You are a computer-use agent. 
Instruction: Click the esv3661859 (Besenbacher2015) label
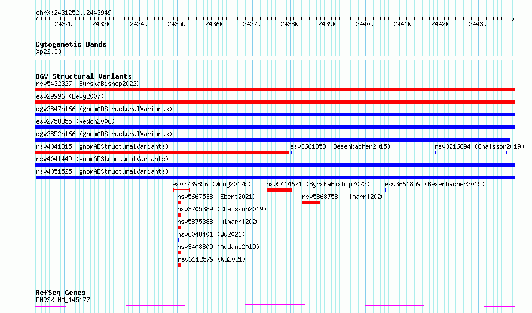point(435,184)
